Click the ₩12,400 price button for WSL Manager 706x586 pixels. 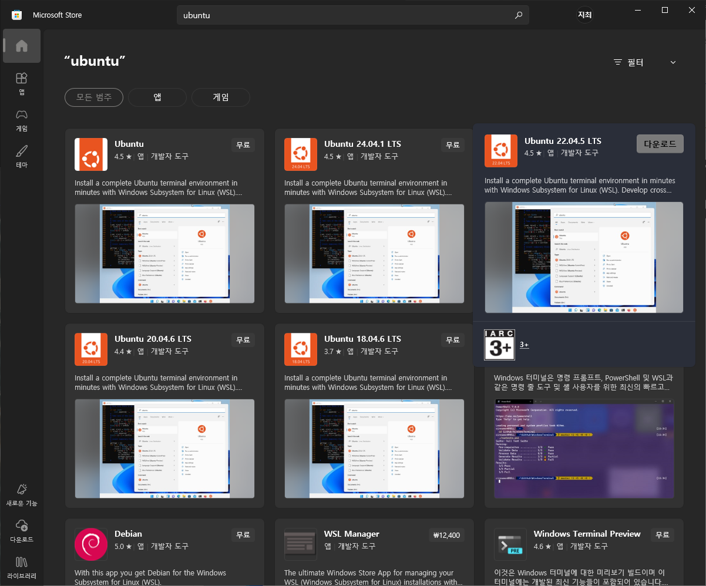447,534
